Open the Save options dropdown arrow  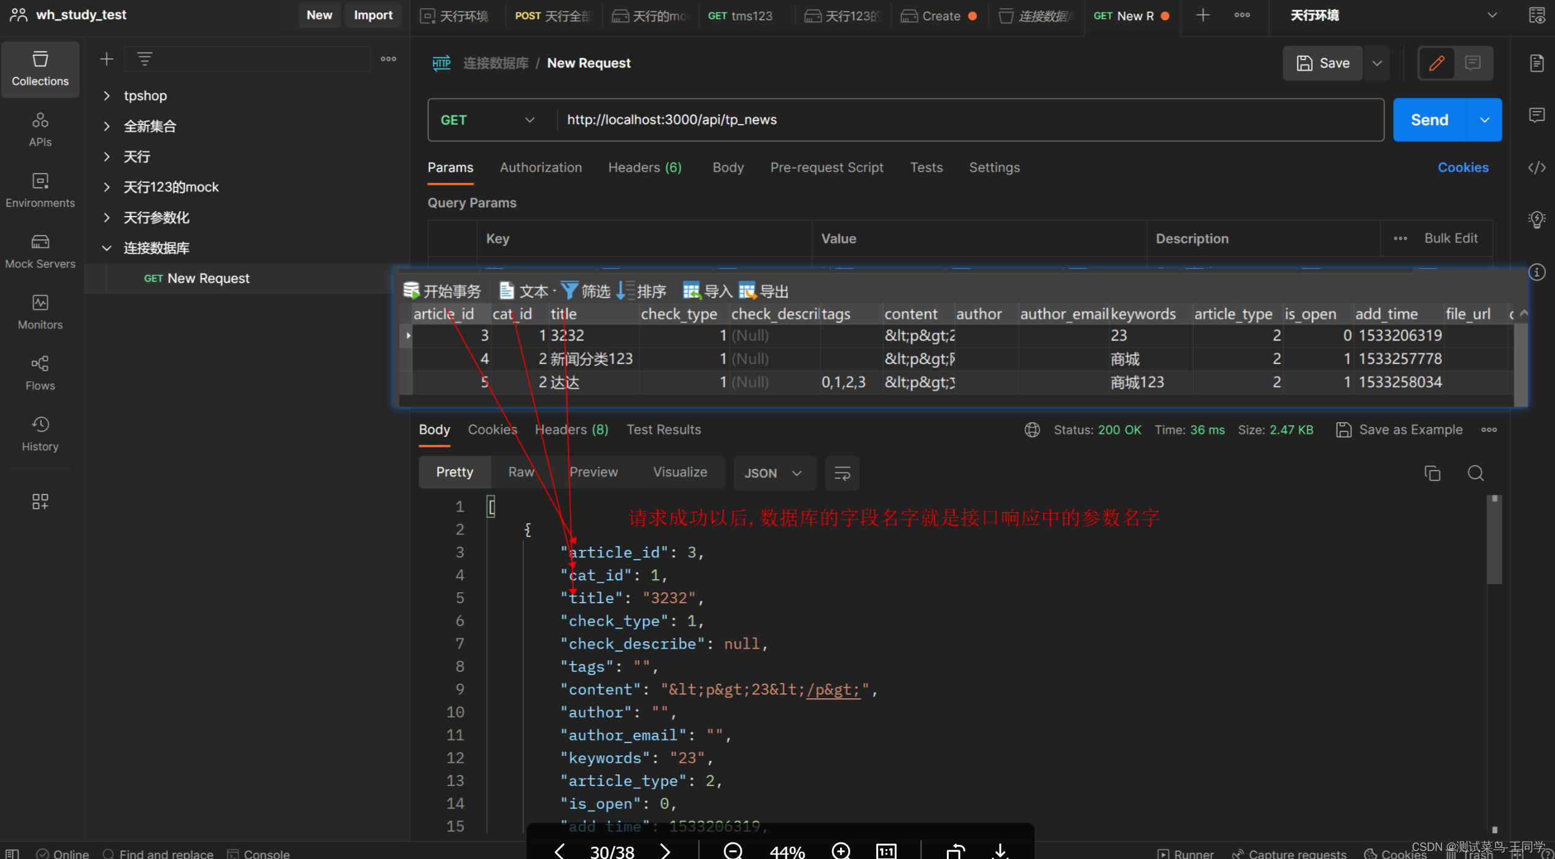pyautogui.click(x=1377, y=63)
